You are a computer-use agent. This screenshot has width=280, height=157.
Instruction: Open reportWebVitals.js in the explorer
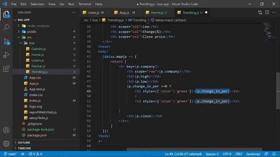tap(43, 112)
